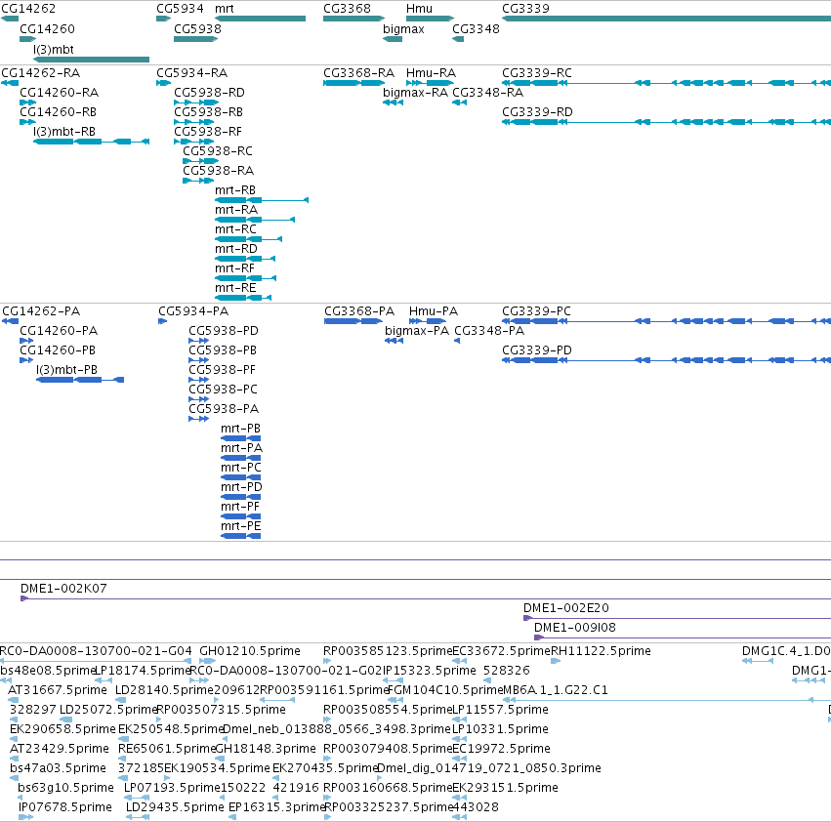Select EST LP18174.5prime
Screen dimensions: 831x822
click(104, 680)
